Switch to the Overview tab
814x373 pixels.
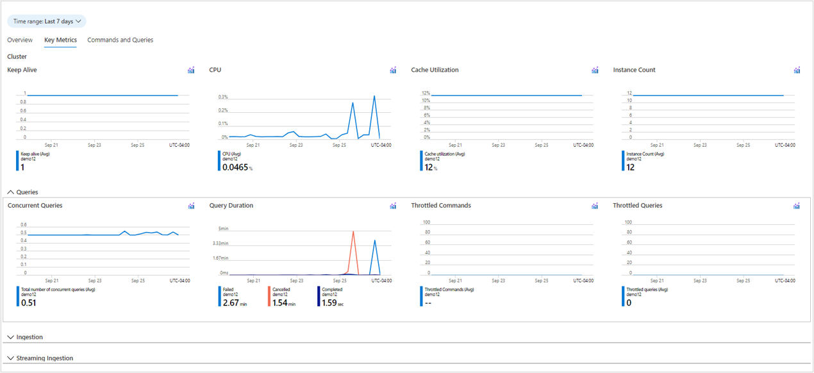(x=20, y=40)
